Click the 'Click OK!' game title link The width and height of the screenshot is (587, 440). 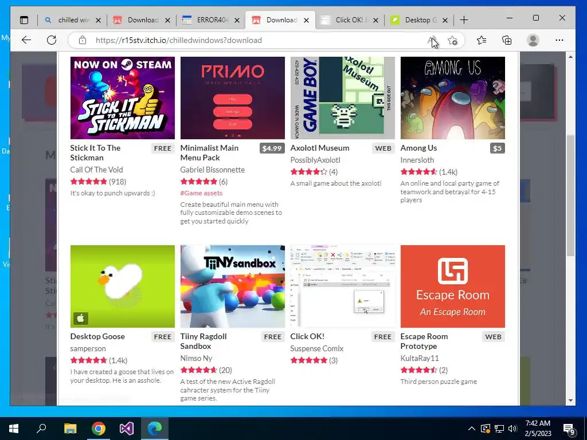click(x=307, y=336)
